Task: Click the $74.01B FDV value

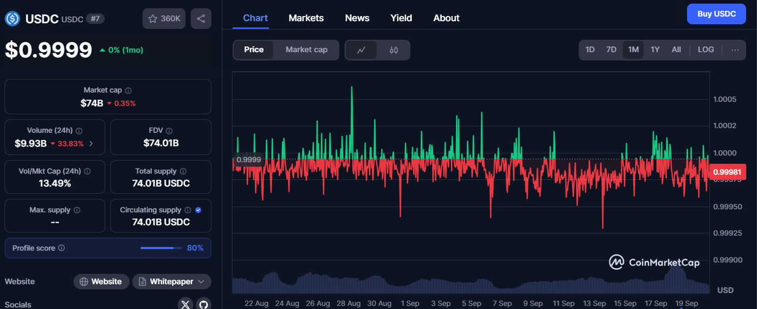Action: (161, 143)
